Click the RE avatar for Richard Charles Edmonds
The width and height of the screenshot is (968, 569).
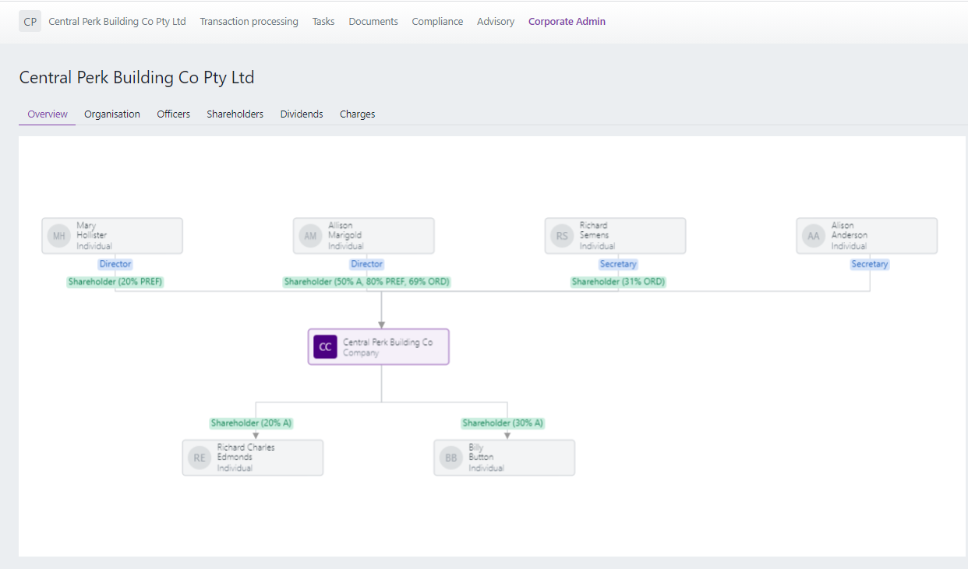(x=200, y=458)
